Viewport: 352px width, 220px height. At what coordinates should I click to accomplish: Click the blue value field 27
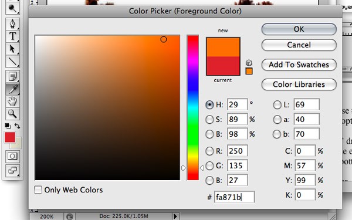(x=237, y=180)
